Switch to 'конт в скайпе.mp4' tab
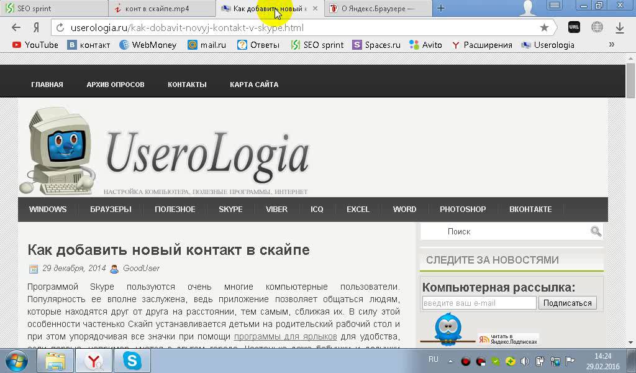 click(x=161, y=8)
